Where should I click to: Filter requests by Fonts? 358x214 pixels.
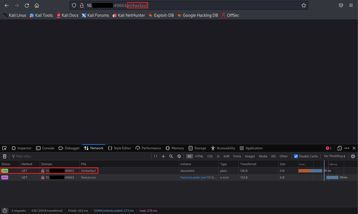tap(237, 156)
